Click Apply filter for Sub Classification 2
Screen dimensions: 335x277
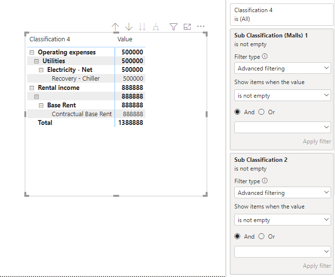[317, 266]
